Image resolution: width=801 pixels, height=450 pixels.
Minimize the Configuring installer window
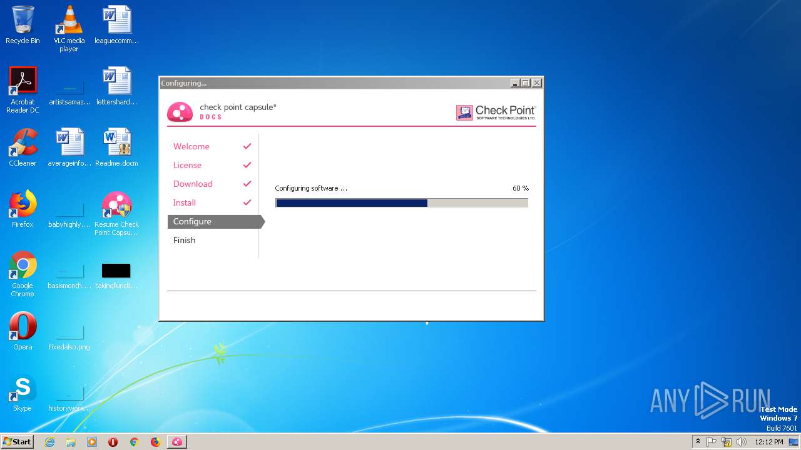point(515,82)
